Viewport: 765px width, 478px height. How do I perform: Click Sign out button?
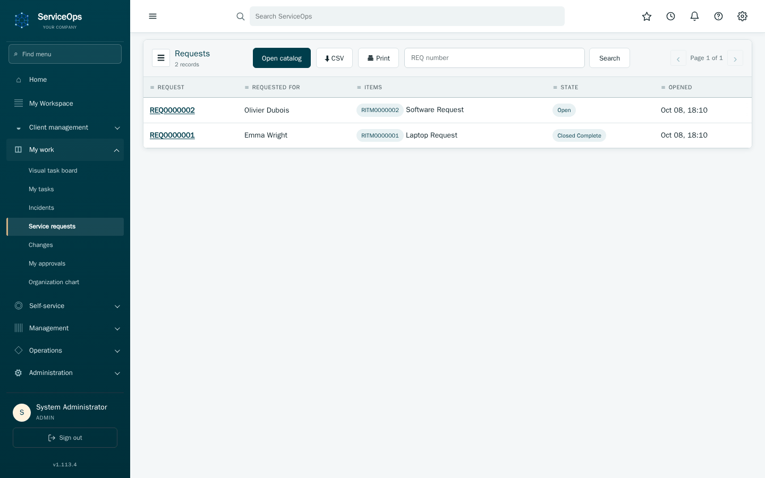click(65, 438)
